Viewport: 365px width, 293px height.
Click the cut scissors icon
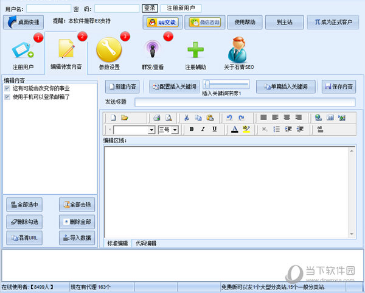[x=186, y=118]
